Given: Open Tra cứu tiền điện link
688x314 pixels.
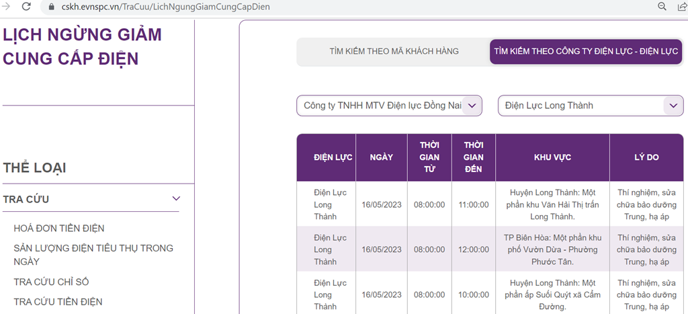Looking at the screenshot, I should pyautogui.click(x=58, y=302).
